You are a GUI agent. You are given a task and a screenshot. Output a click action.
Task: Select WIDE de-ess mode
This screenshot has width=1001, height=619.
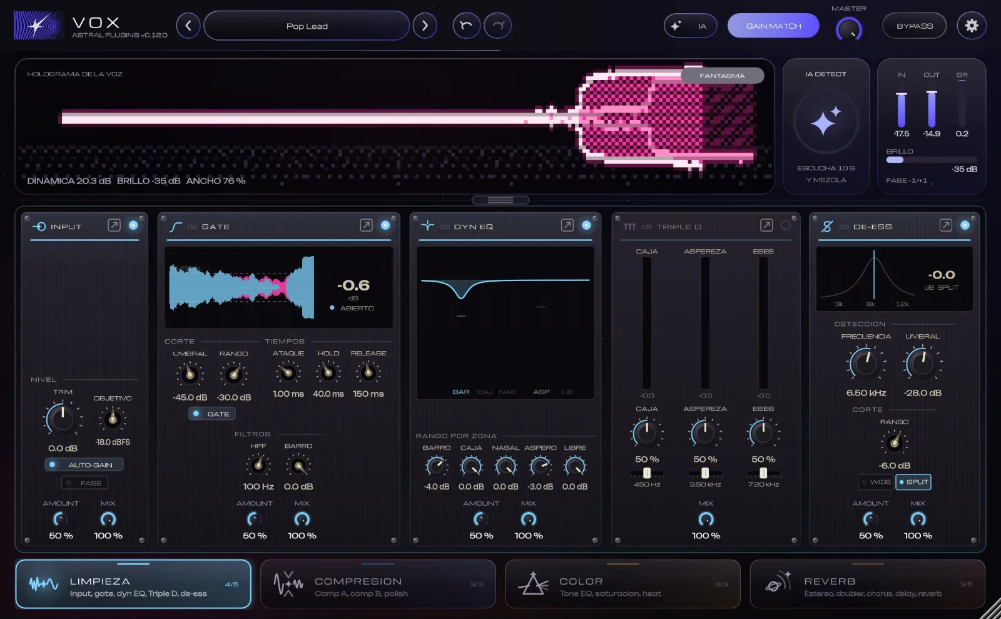click(x=876, y=482)
